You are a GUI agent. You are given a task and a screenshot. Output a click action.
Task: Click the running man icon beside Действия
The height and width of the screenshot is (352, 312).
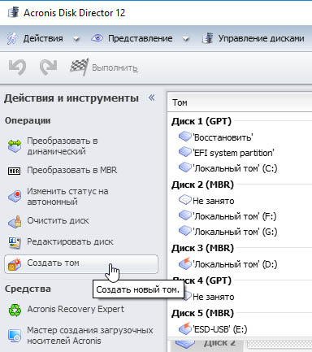(12, 38)
